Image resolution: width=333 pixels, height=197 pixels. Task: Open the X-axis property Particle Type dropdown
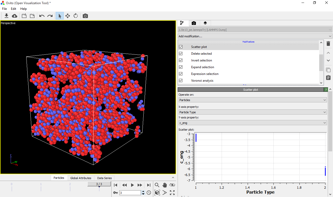[x=253, y=112]
